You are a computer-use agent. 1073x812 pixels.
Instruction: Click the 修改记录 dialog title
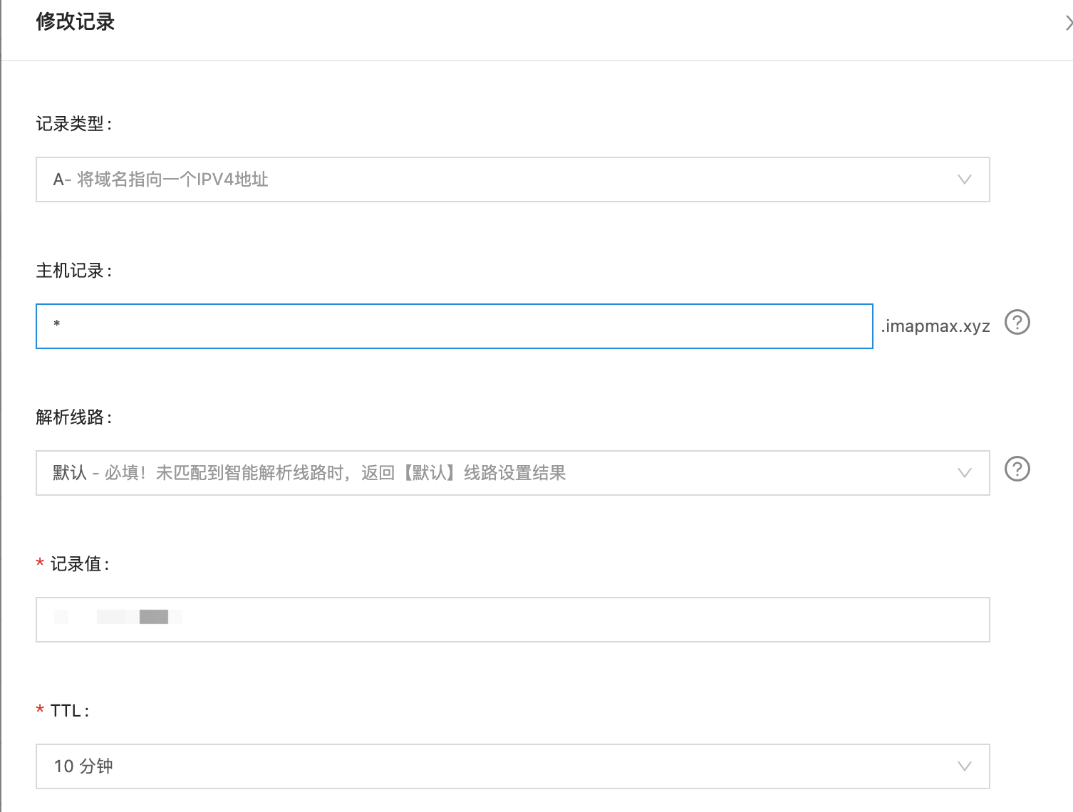click(x=76, y=22)
